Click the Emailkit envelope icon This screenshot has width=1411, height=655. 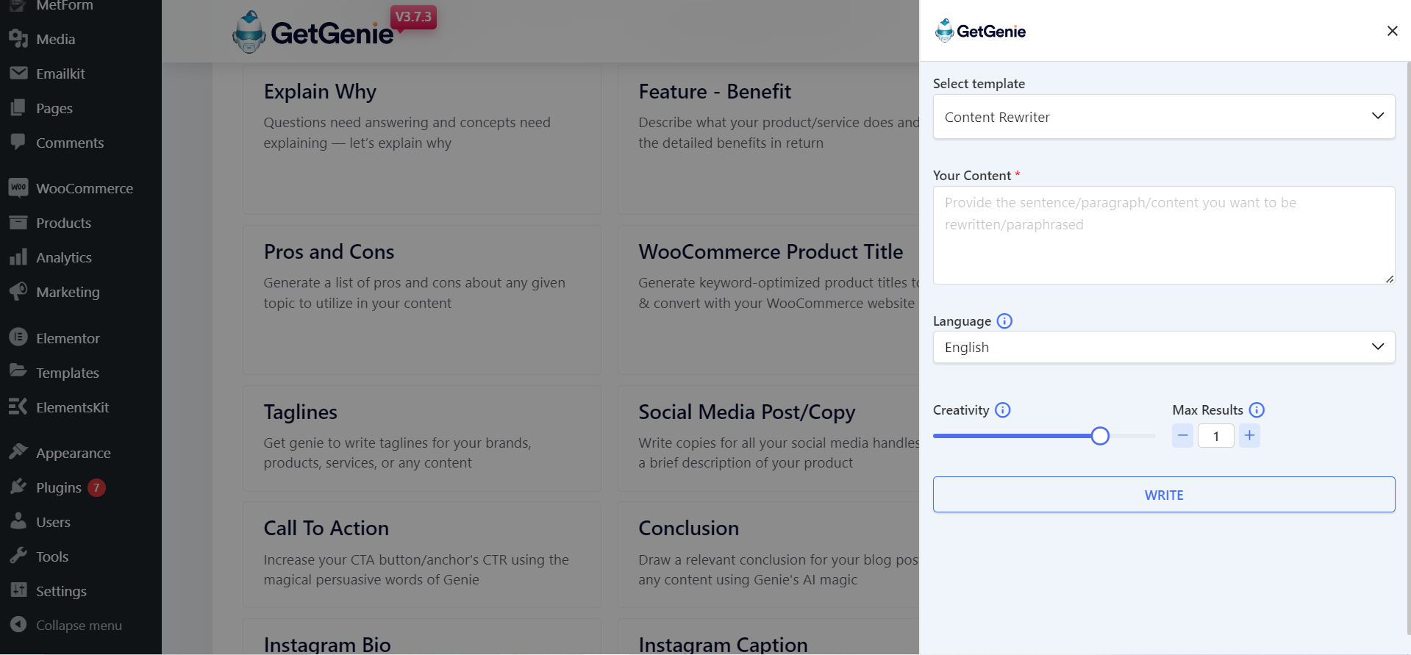[x=18, y=73]
